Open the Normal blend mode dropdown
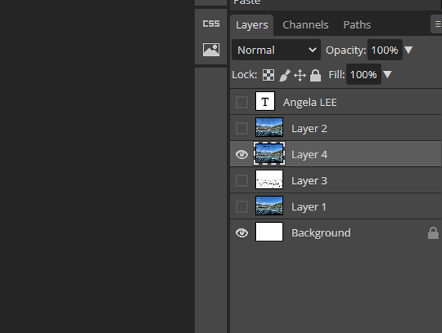The height and width of the screenshot is (333, 442). 276,50
